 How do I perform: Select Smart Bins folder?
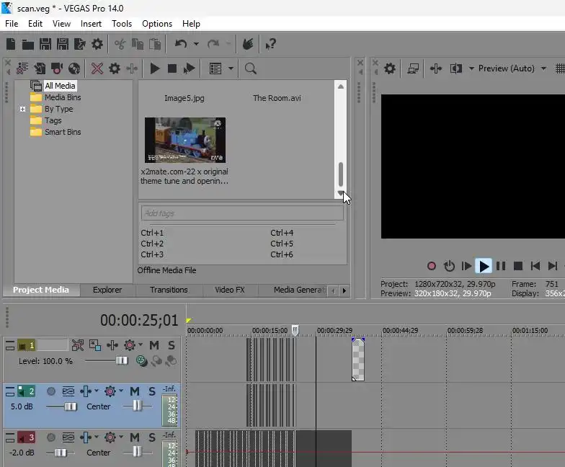(62, 132)
